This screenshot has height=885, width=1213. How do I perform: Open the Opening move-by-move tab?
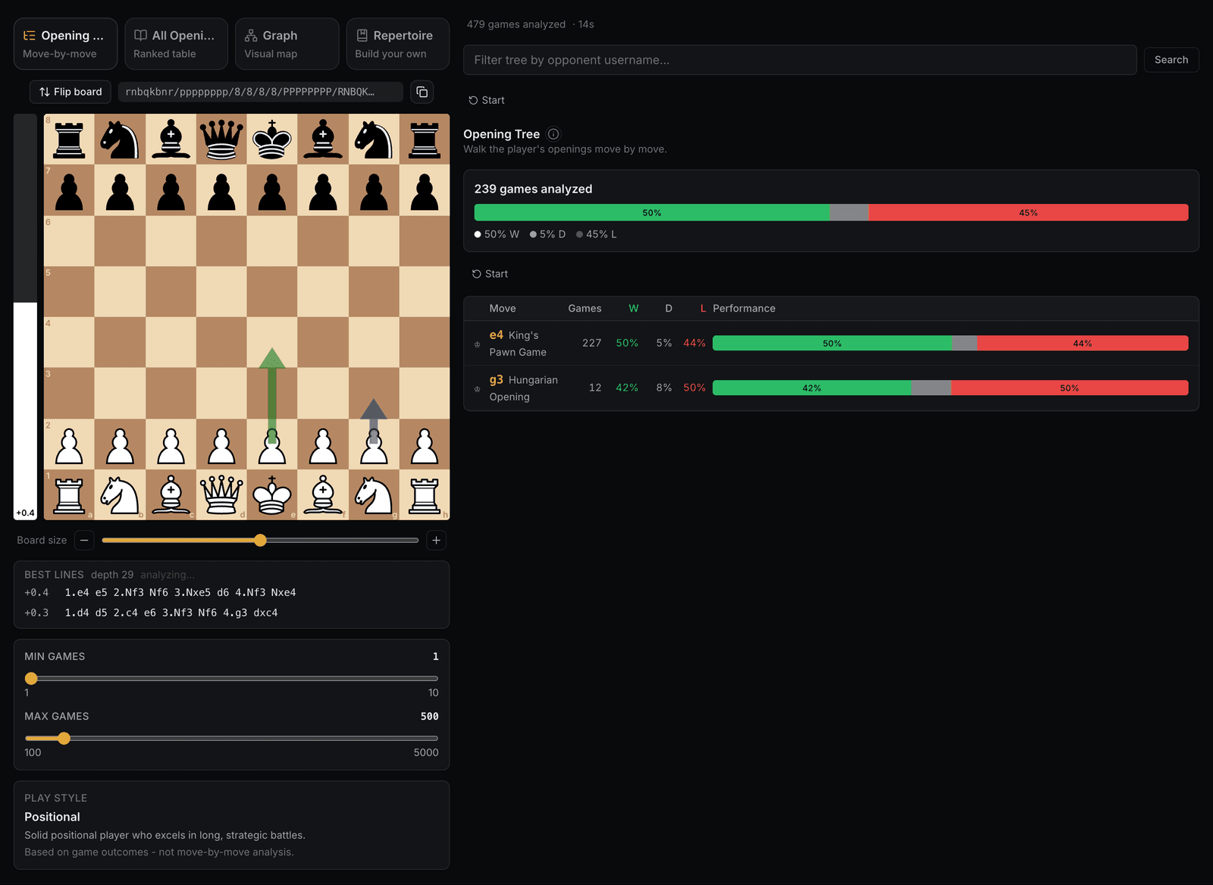65,44
